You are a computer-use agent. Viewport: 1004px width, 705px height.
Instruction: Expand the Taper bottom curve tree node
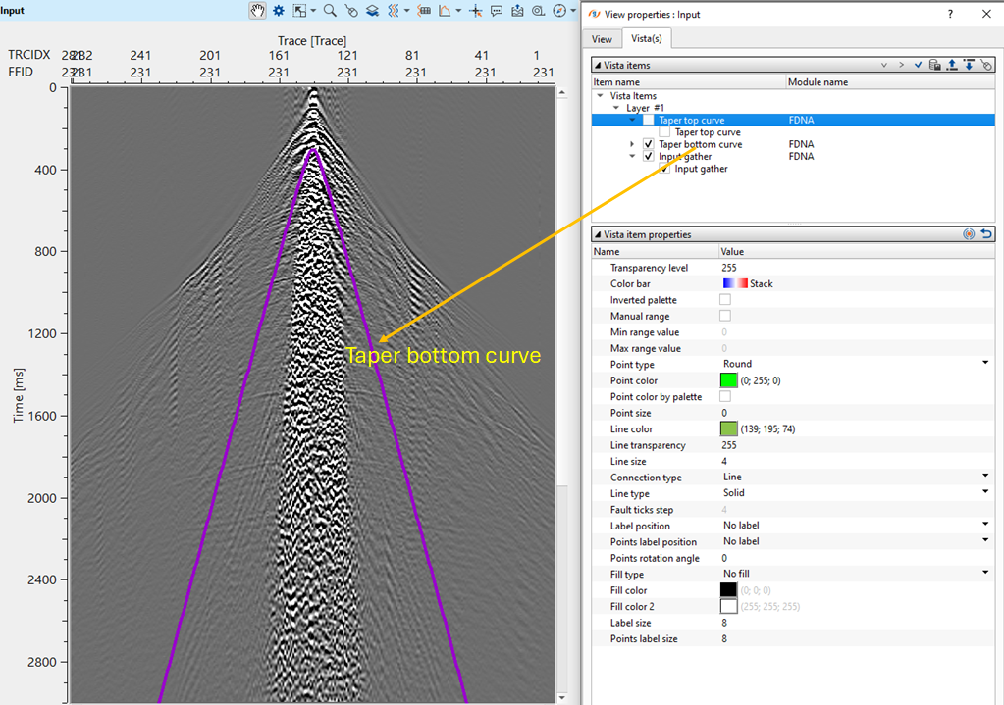tap(633, 144)
